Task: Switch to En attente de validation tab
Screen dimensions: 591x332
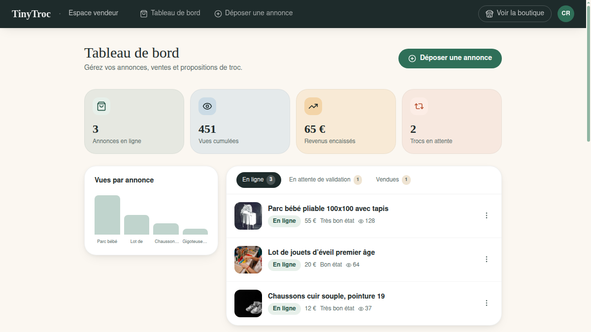Action: 326,180
